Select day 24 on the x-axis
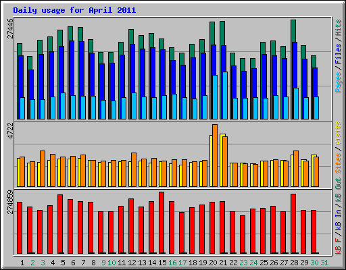The image size is (346, 270). pos(253,263)
